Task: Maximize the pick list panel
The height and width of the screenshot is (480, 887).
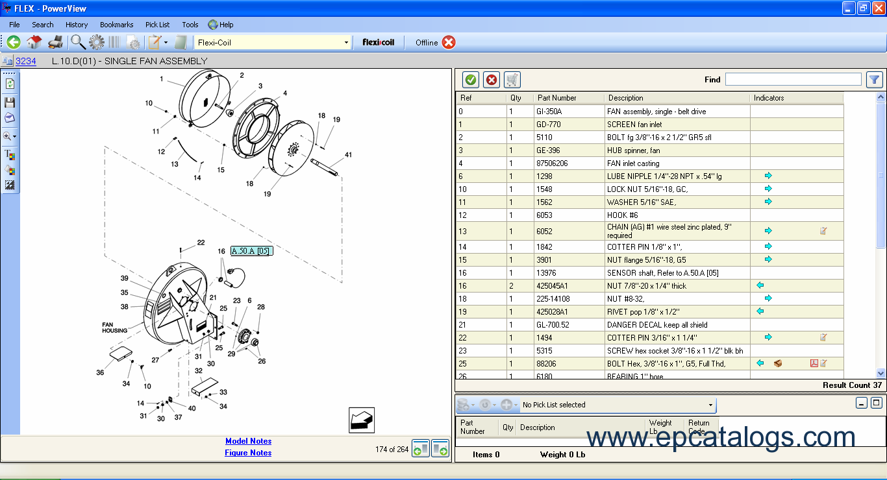Action: (x=877, y=403)
